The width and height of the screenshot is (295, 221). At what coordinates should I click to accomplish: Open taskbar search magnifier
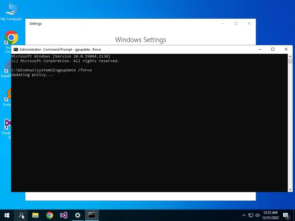21,215
